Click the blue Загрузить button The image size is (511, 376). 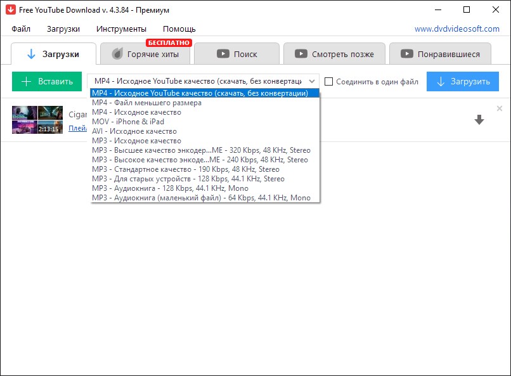coord(462,81)
